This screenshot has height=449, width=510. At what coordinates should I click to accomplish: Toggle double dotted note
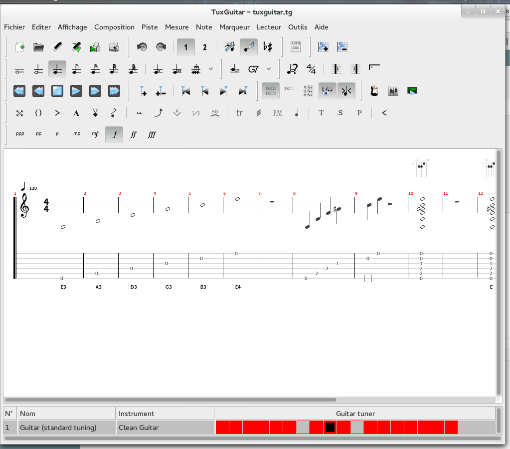tap(177, 69)
